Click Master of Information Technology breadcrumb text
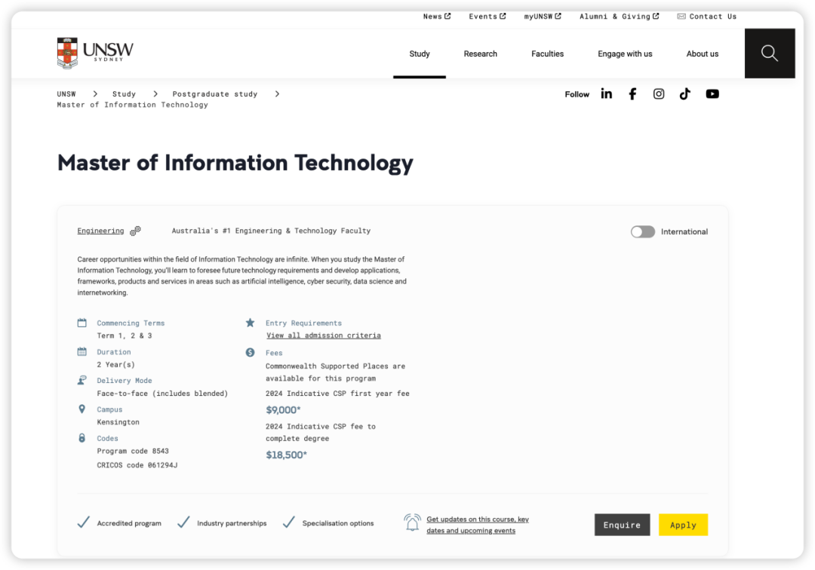This screenshot has width=815, height=570. 132,105
